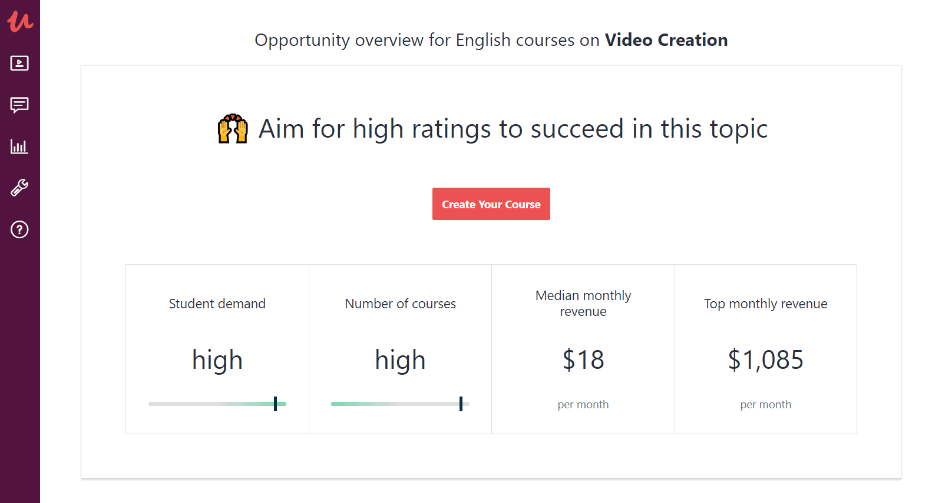Select the Number of courses card

click(x=400, y=348)
